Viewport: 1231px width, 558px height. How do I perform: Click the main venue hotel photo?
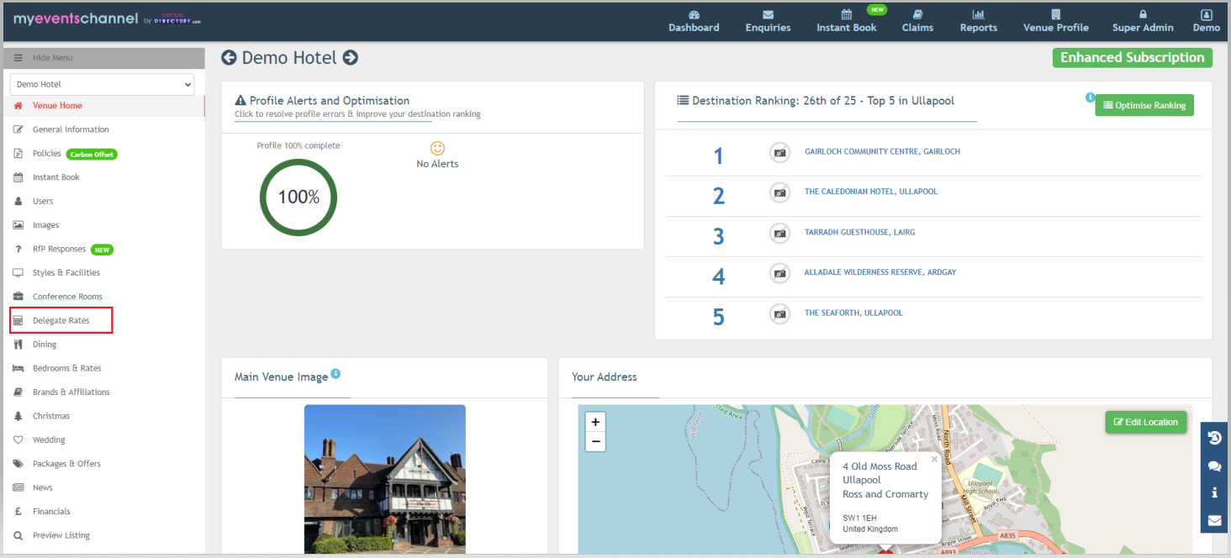pos(384,479)
